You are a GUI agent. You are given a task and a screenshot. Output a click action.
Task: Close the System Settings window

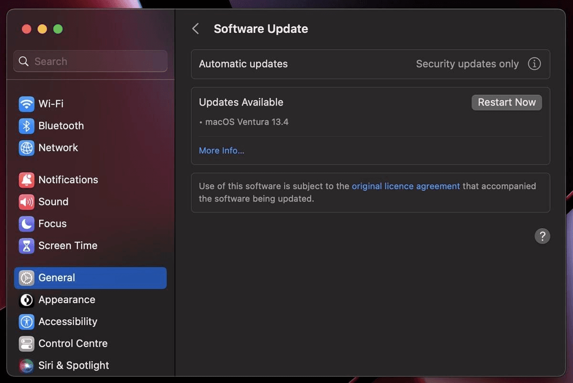(x=27, y=29)
